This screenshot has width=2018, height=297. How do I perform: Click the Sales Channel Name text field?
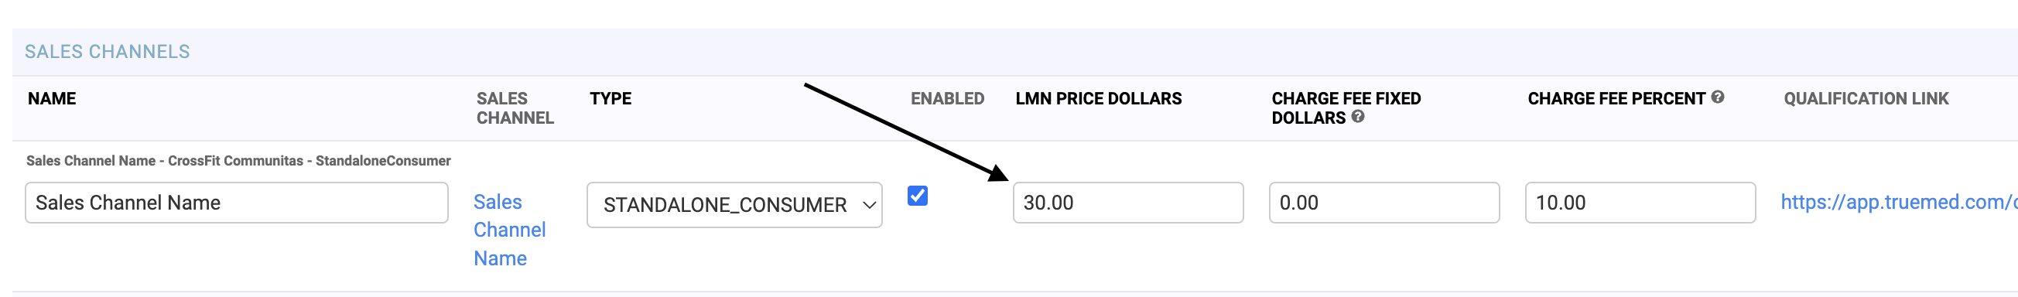point(237,202)
